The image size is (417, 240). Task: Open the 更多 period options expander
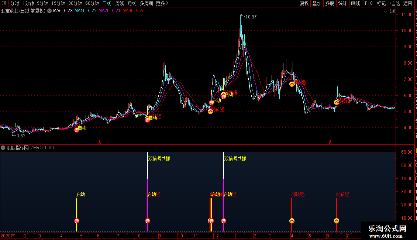(x=162, y=3)
